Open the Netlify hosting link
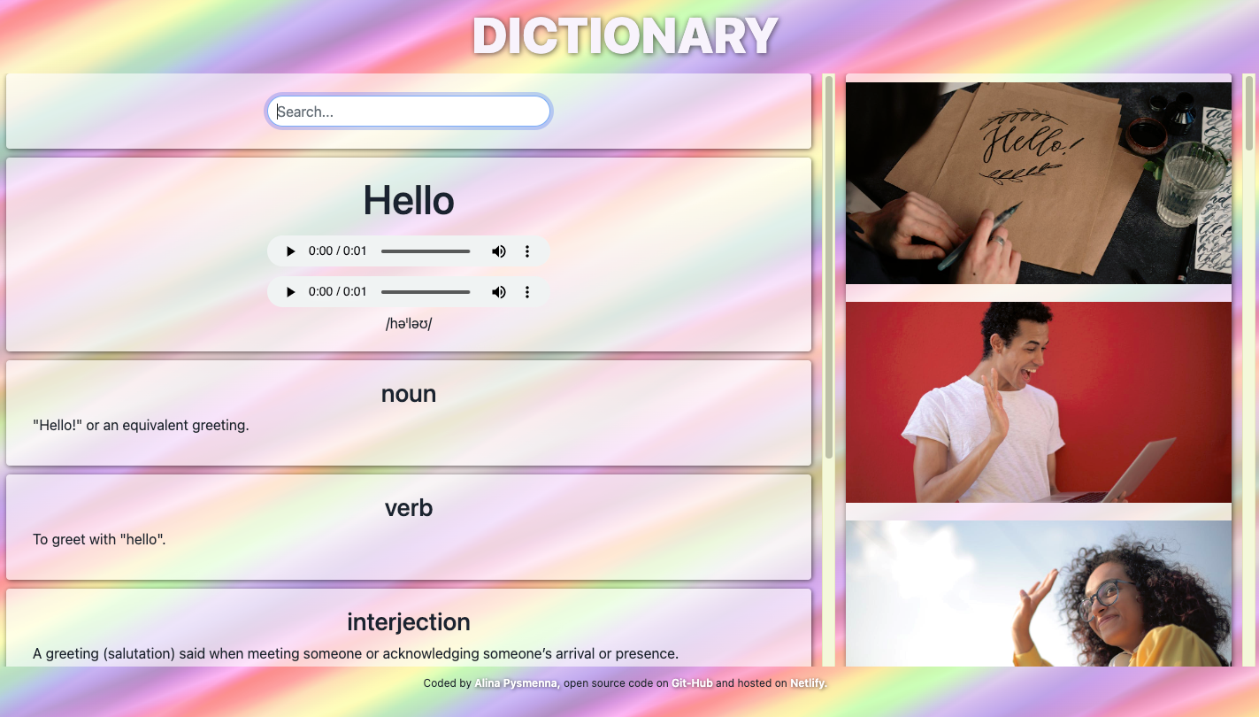The image size is (1259, 717). [808, 683]
